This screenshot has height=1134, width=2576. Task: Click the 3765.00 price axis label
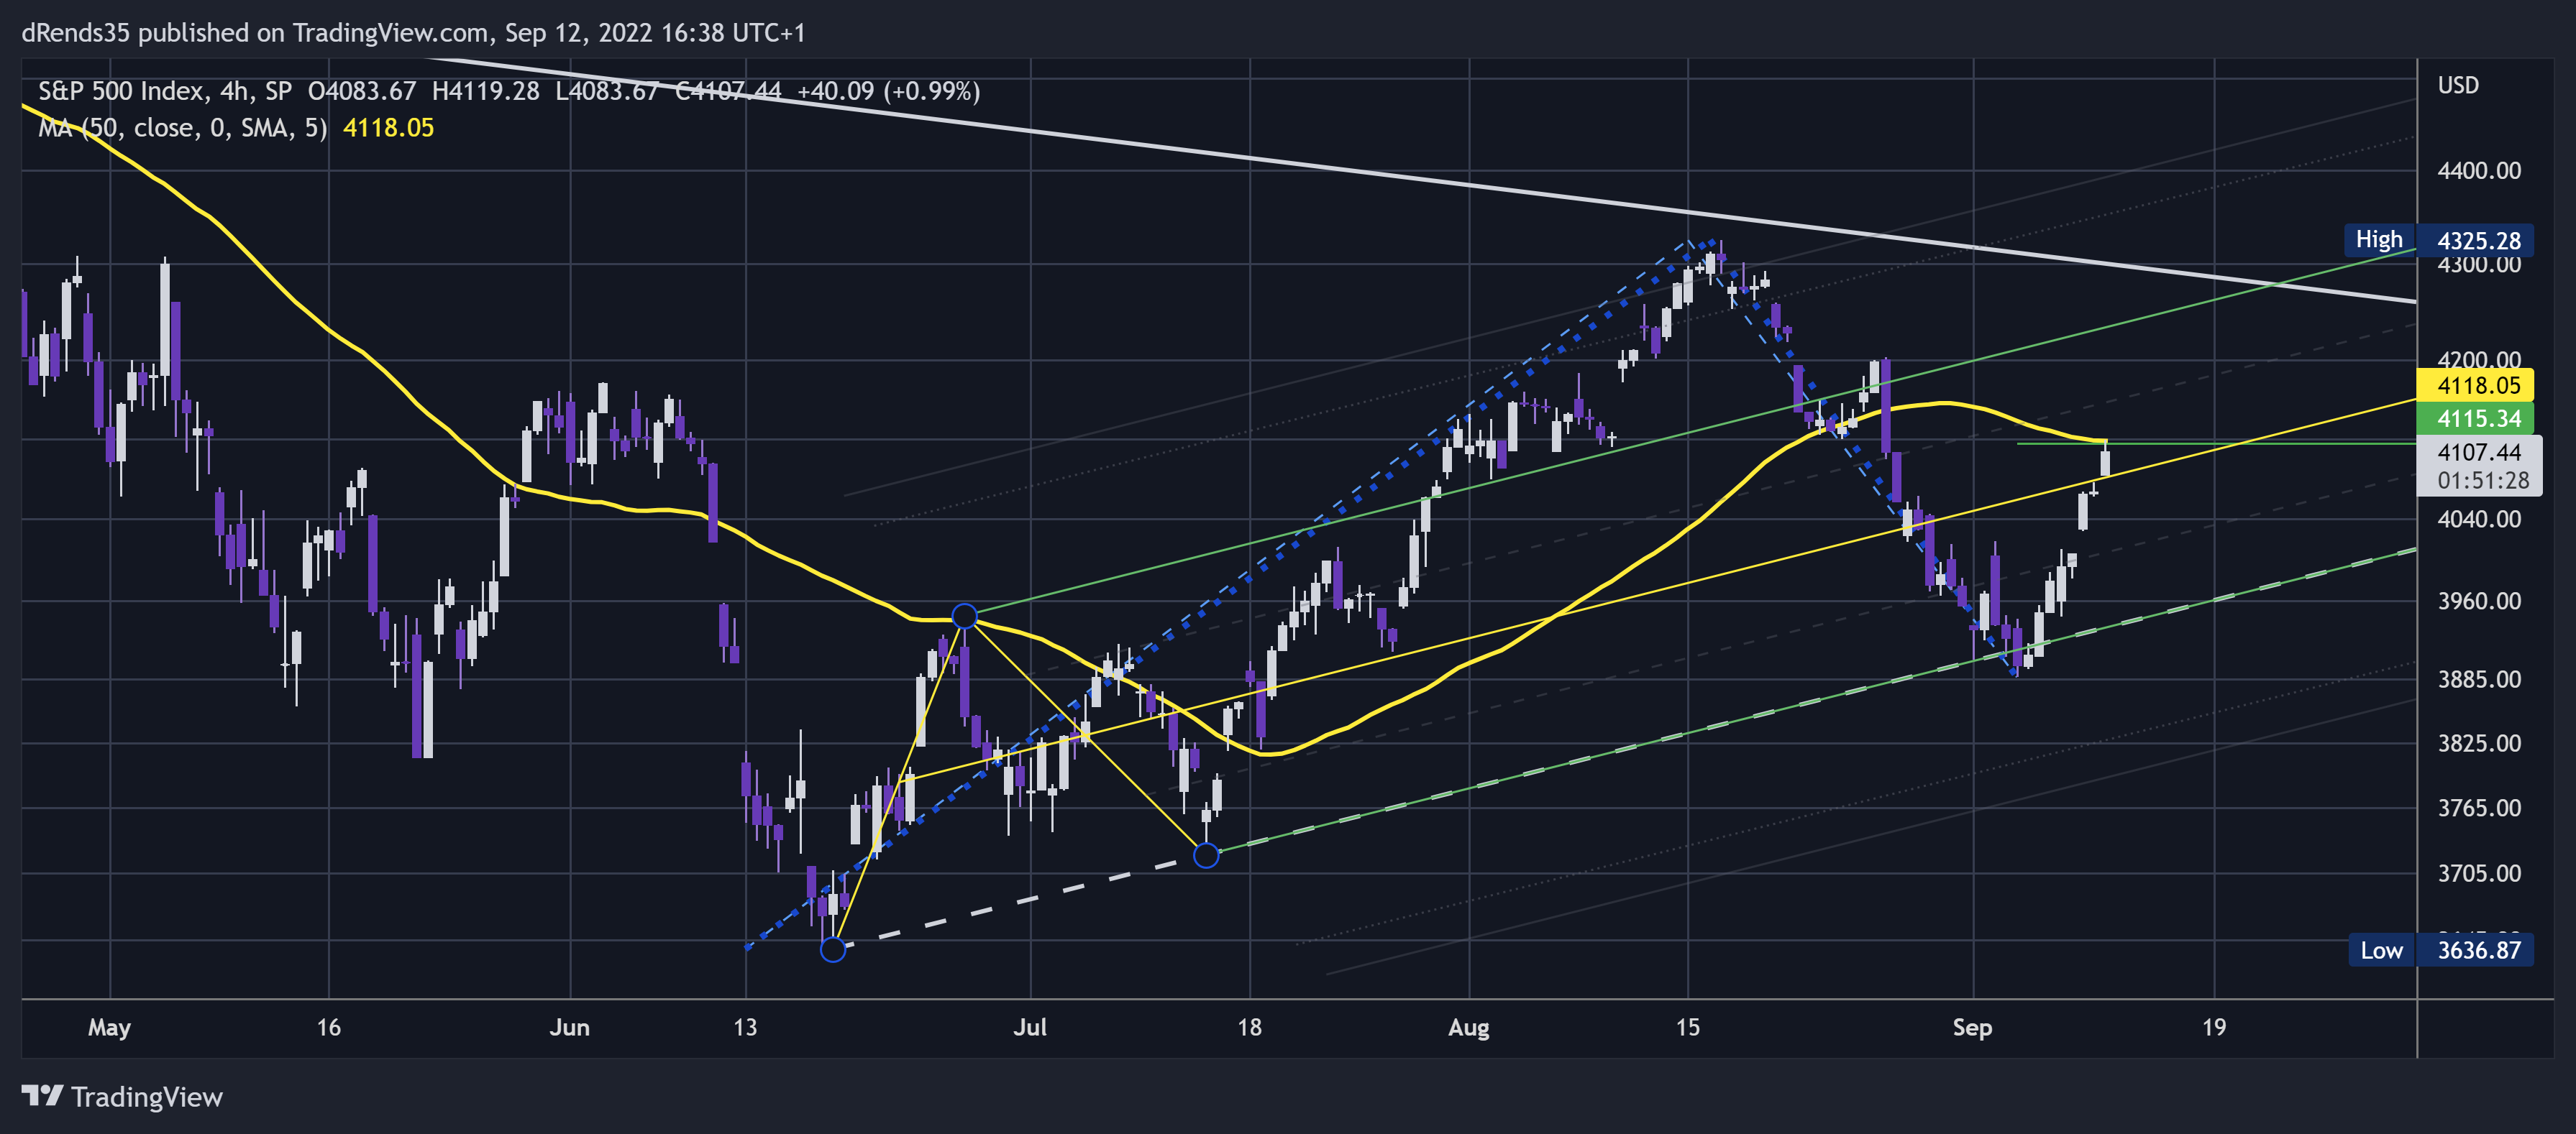coord(2479,807)
